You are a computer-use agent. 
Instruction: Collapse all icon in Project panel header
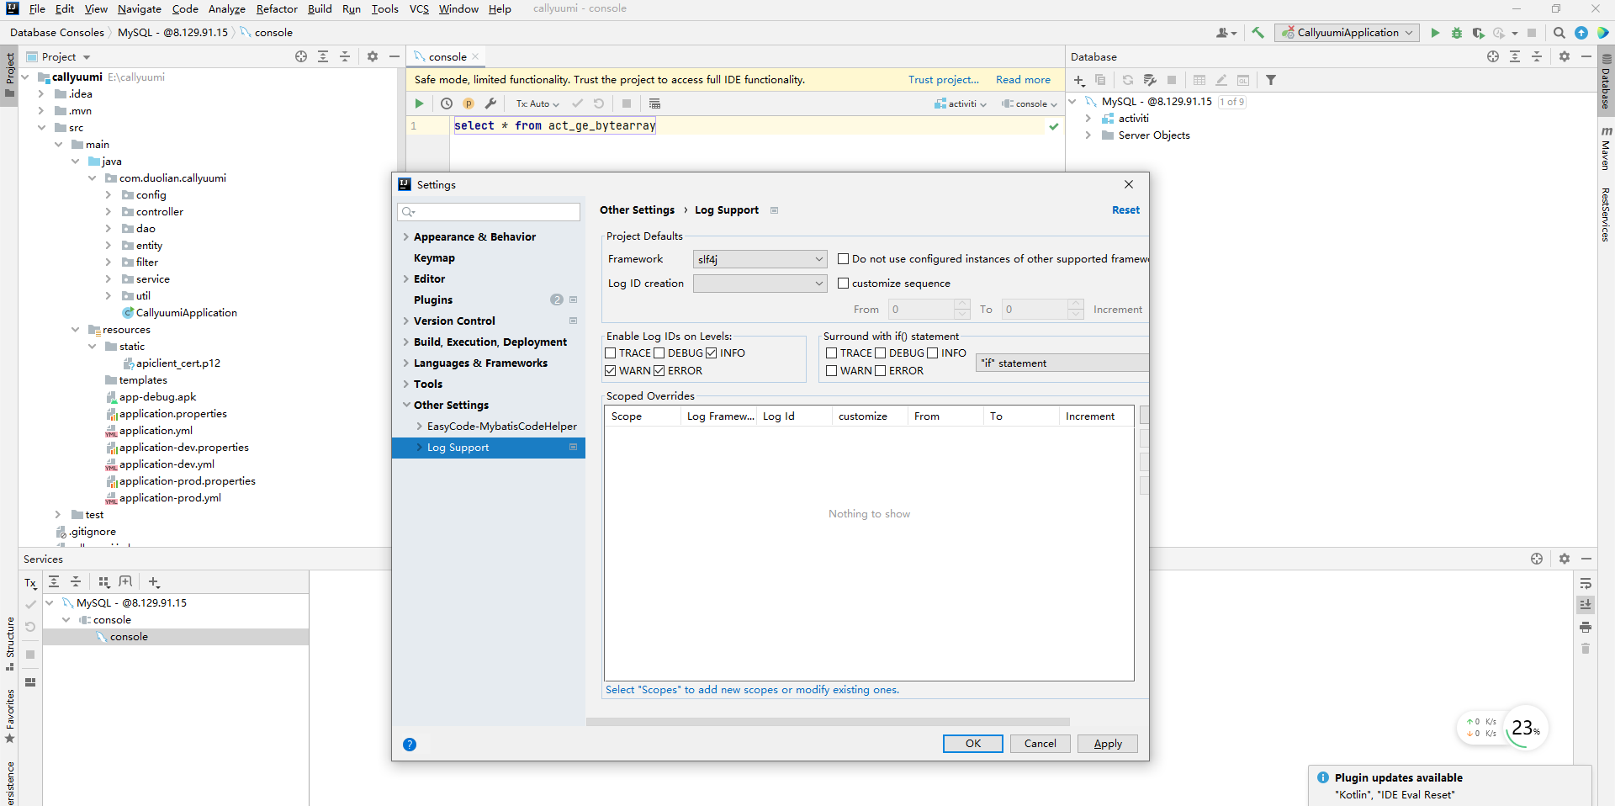click(x=345, y=56)
